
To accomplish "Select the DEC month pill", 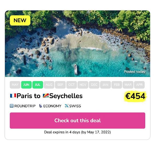I will point(94,85).
